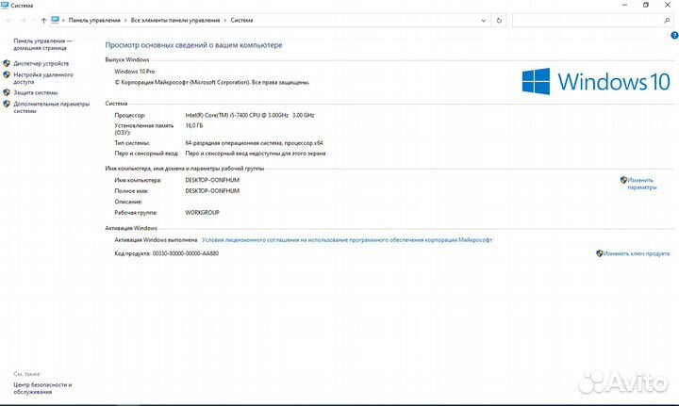Minimize the Система window

pyautogui.click(x=624, y=6)
